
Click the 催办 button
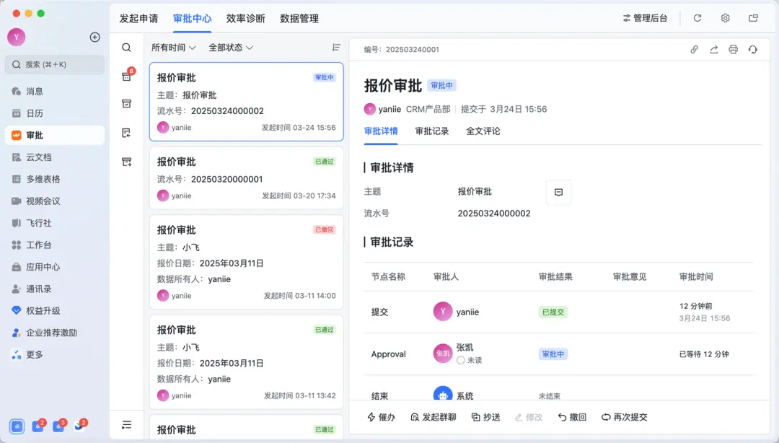tap(381, 417)
